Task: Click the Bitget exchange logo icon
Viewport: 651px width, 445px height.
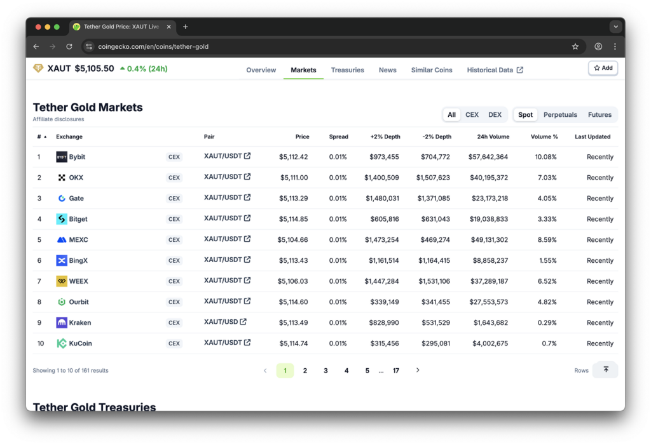Action: tap(62, 219)
